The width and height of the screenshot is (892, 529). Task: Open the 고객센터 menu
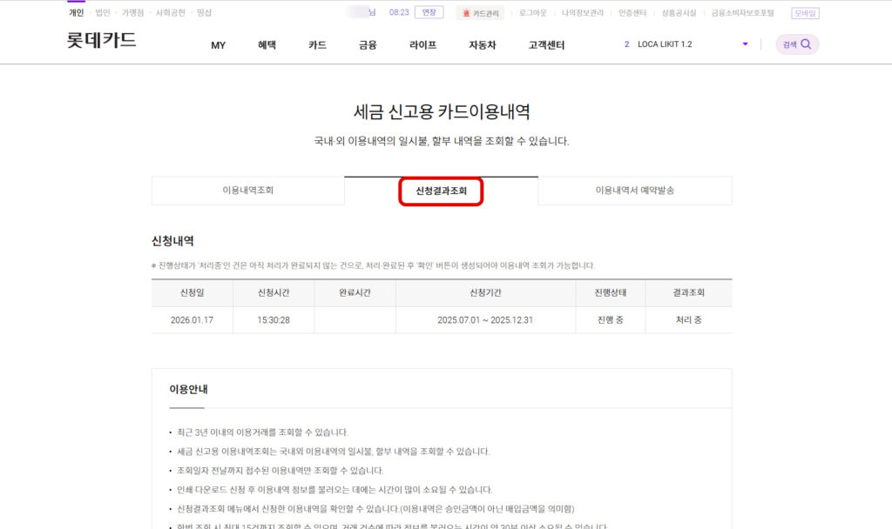(x=546, y=44)
